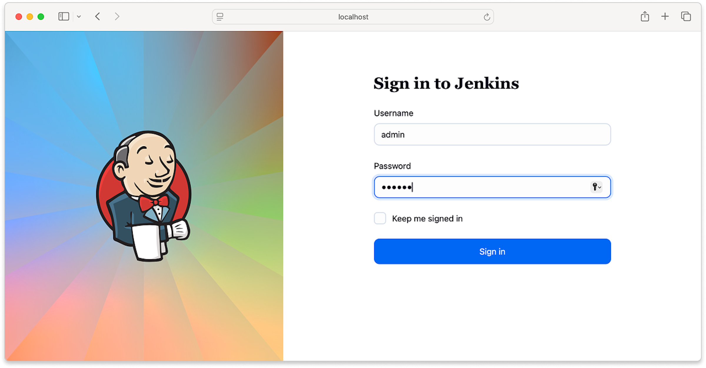
Task: Click the forward navigation arrow
Action: click(x=117, y=16)
